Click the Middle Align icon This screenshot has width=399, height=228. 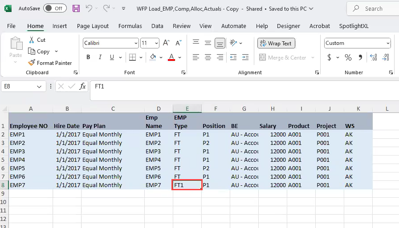208,43
